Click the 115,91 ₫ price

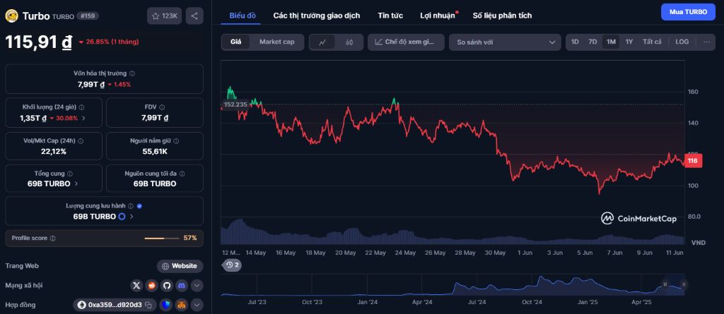(39, 42)
